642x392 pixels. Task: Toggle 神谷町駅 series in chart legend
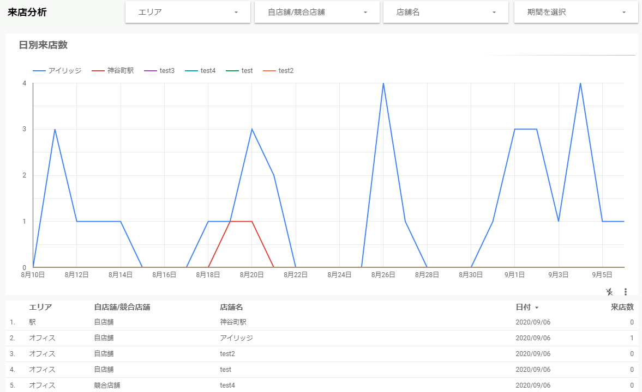[112, 71]
